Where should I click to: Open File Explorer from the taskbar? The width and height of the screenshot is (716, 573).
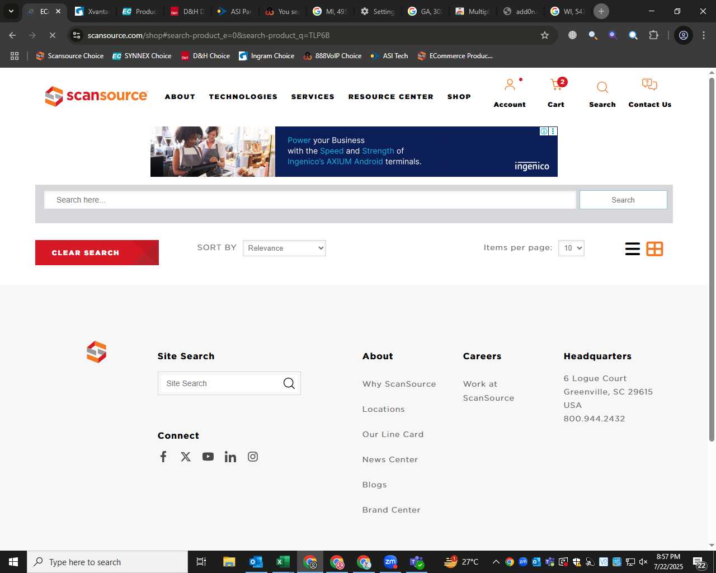(229, 562)
